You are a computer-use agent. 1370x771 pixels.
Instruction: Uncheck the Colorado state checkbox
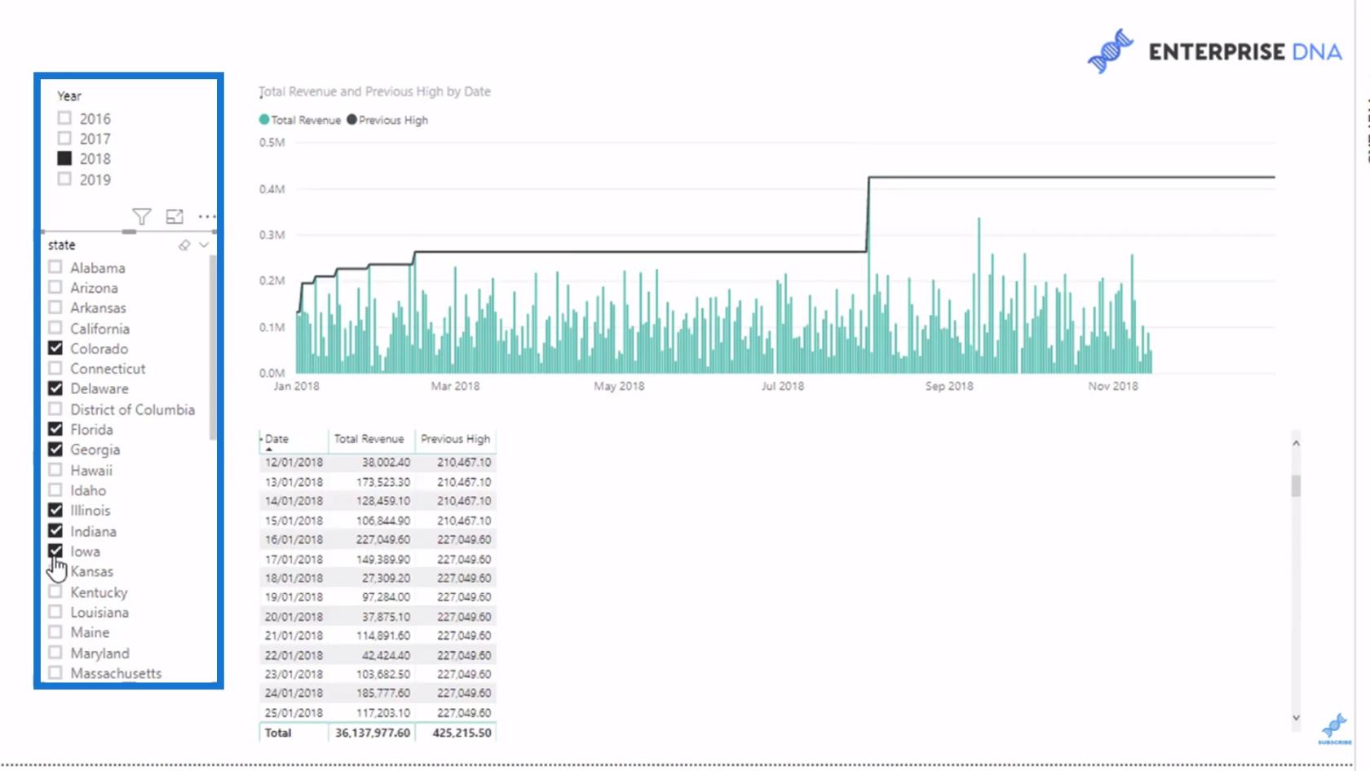pos(55,348)
